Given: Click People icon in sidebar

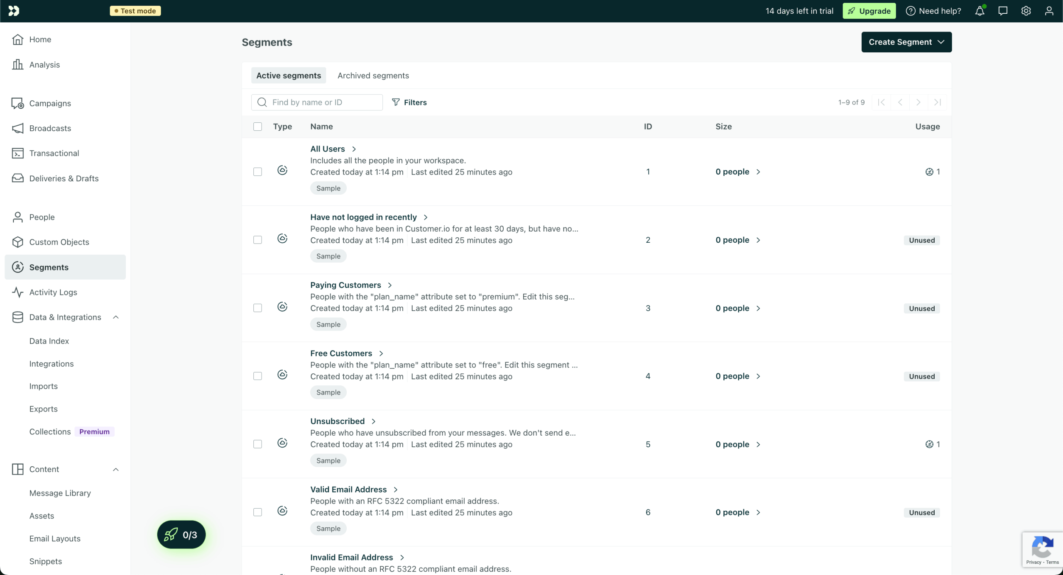Looking at the screenshot, I should coord(17,217).
